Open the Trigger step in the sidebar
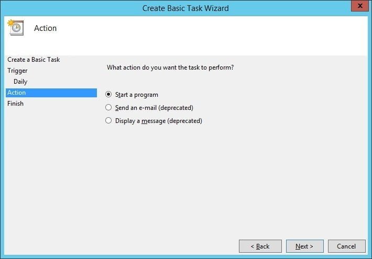Viewport: 372px width, 259px height. (x=17, y=71)
